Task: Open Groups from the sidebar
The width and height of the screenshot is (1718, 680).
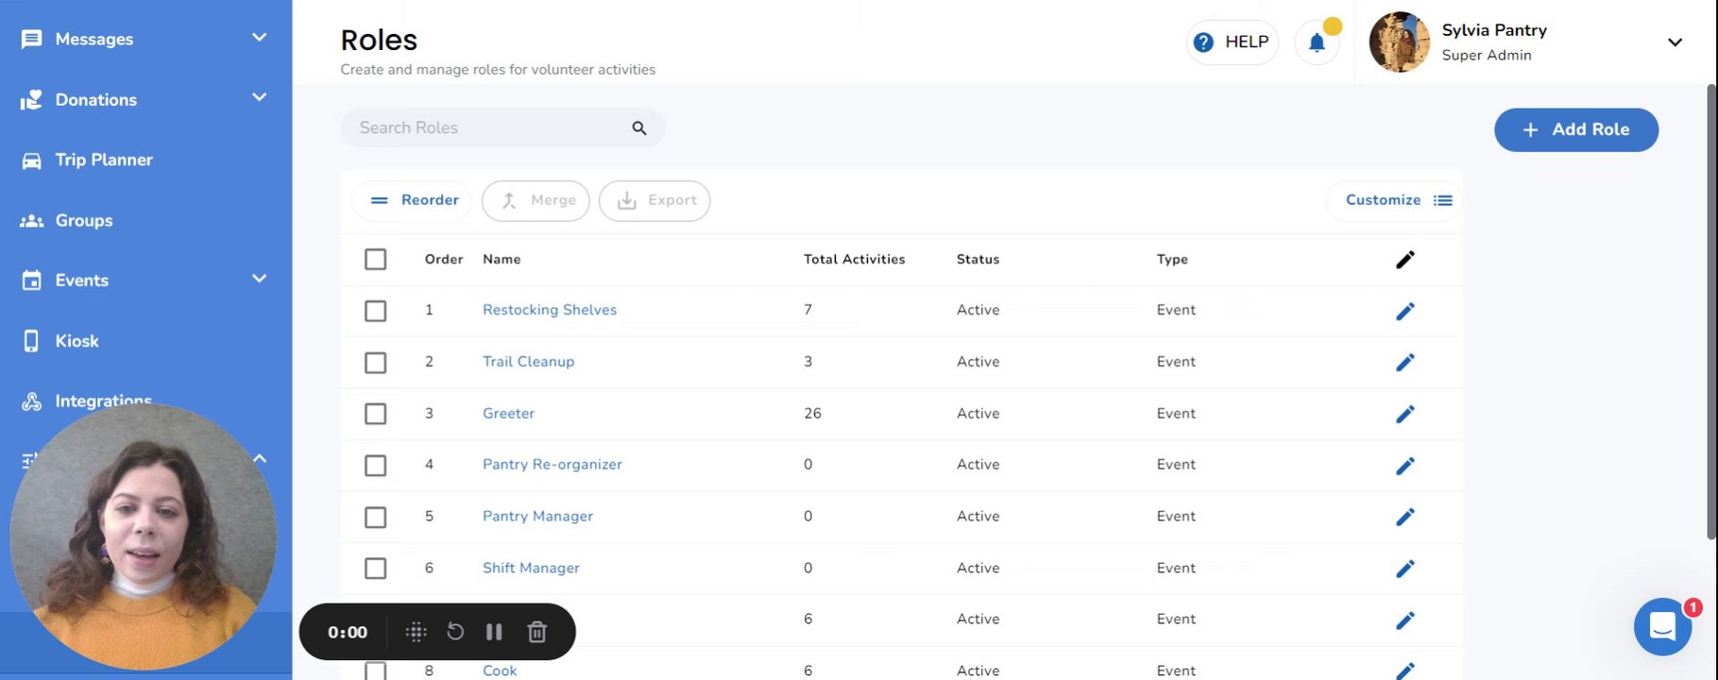Action: tap(83, 220)
